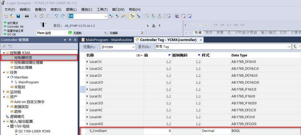Screen dimensions: 301x135
Task: Expand the 数据类型 tree node
Action: click(x=8, y=106)
